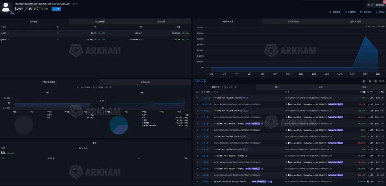Switch to the 主要对手方 tab
The height and width of the screenshot is (186, 386).
[x=145, y=82]
